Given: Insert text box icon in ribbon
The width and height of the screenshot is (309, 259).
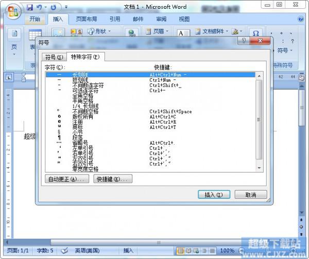Looking at the screenshot, I should [183, 32].
